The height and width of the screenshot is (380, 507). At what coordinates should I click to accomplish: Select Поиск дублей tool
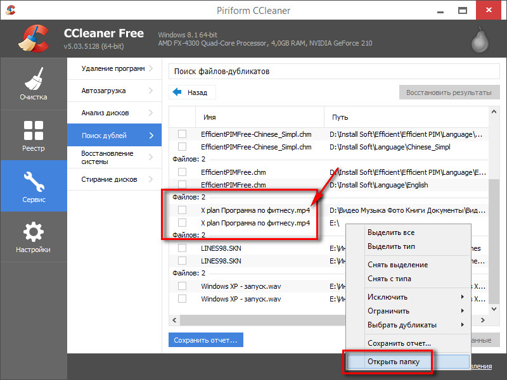pos(115,135)
